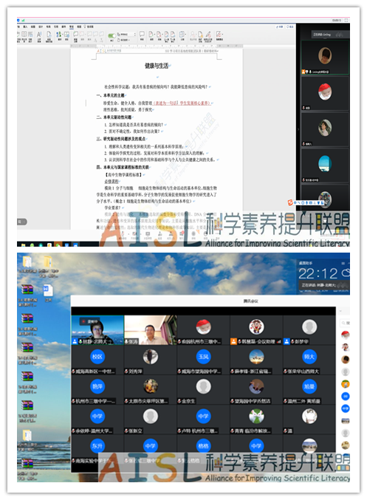Viewport: 367px width, 500px height.
Task: Click the red underlined text 学生发展核心素养
Action: (x=194, y=103)
